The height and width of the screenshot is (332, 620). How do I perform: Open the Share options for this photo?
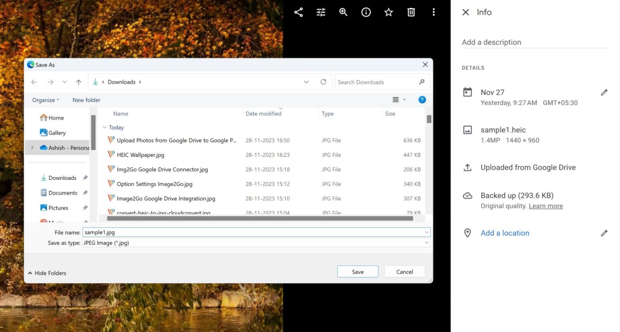tap(298, 12)
